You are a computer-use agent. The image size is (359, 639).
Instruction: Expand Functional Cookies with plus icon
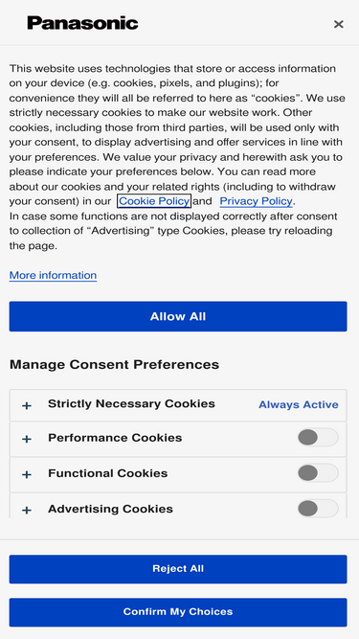click(27, 474)
